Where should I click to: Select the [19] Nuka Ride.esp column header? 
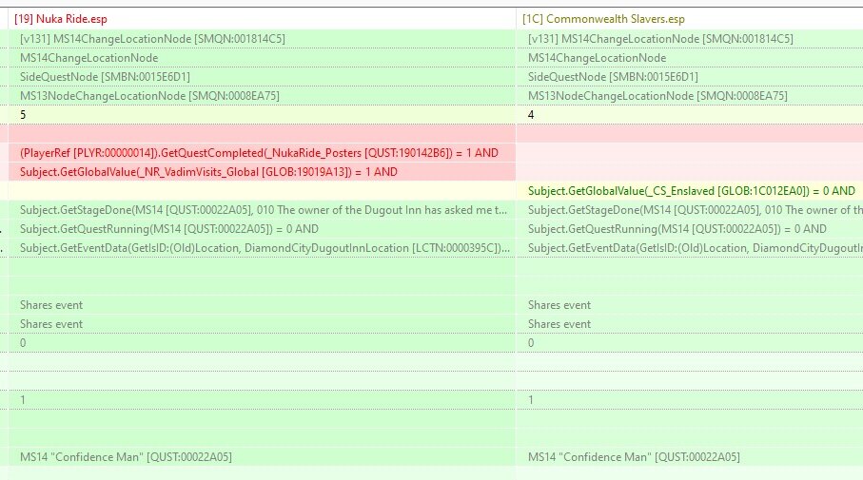[262, 19]
